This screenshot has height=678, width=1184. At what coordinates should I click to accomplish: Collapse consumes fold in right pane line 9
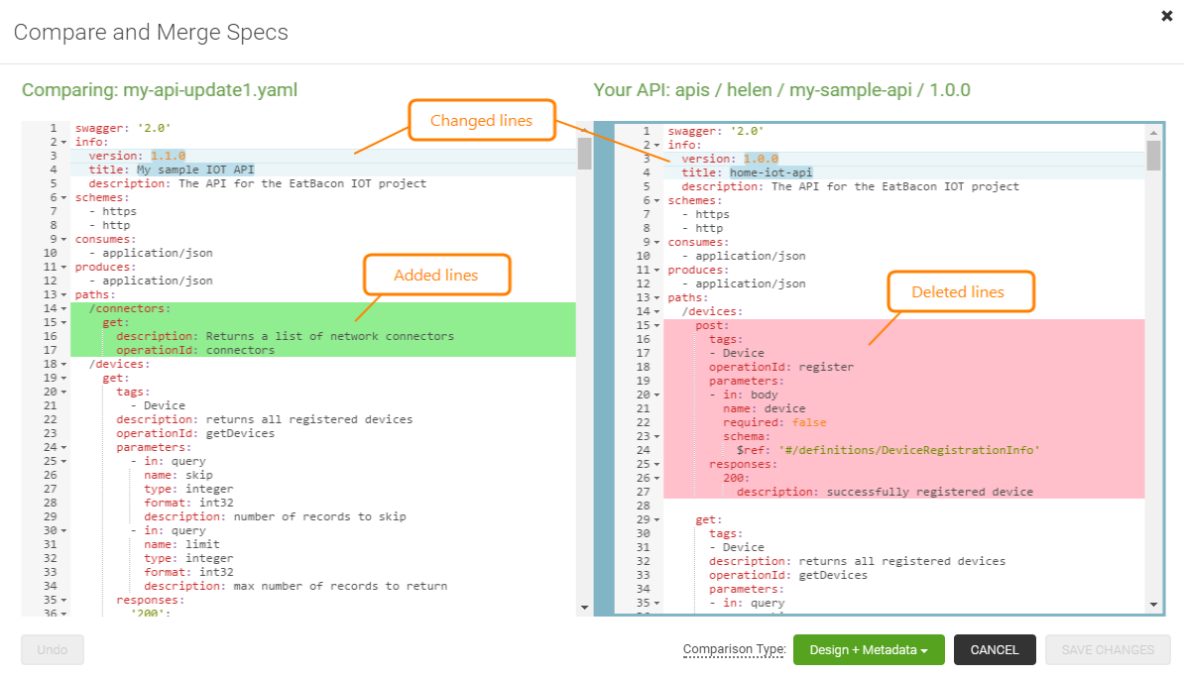click(x=656, y=243)
